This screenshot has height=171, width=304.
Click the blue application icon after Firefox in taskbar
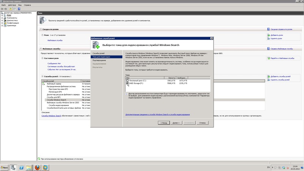click(x=45, y=168)
